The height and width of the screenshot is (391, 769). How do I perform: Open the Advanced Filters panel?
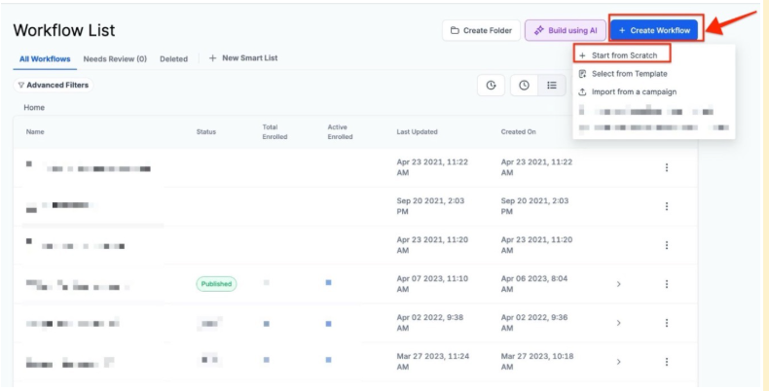tap(54, 86)
